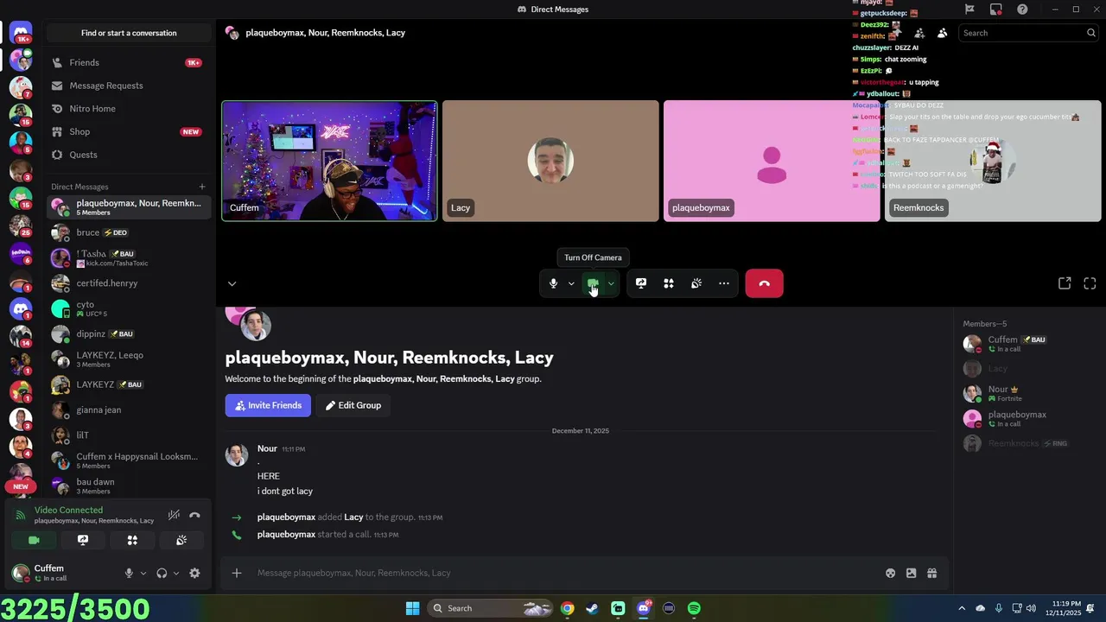
Task: Open activities icon in Video Connected panel
Action: 132,540
